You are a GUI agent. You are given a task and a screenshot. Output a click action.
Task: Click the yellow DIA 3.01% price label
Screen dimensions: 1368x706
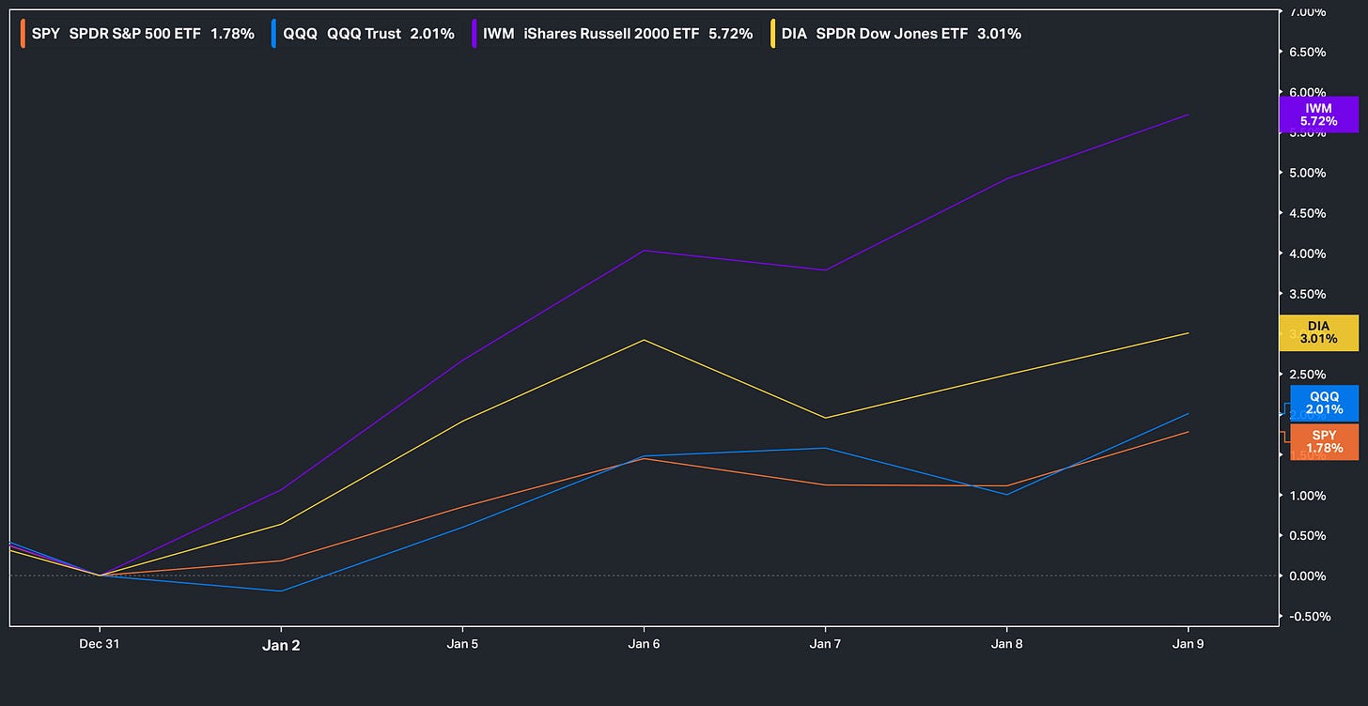1319,332
